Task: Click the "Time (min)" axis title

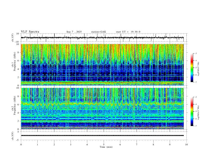Action: 106,147
